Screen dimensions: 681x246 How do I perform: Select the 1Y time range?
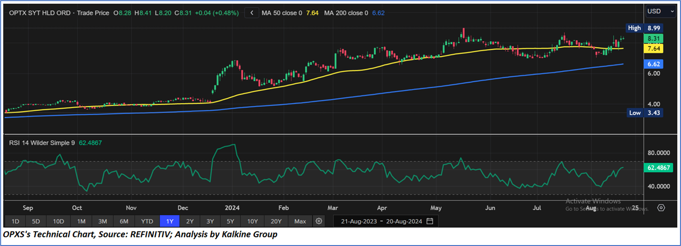click(x=169, y=221)
